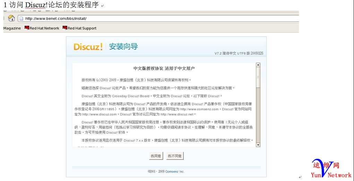This screenshot has width=354, height=181.
Task: Click the license scrollbar up arrow
Action: pos(258,65)
